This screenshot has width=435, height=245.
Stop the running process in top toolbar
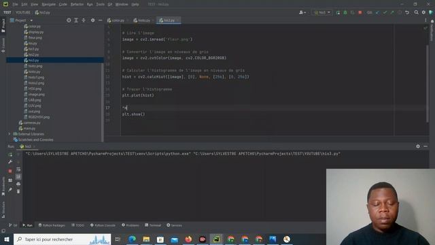[x=360, y=12]
